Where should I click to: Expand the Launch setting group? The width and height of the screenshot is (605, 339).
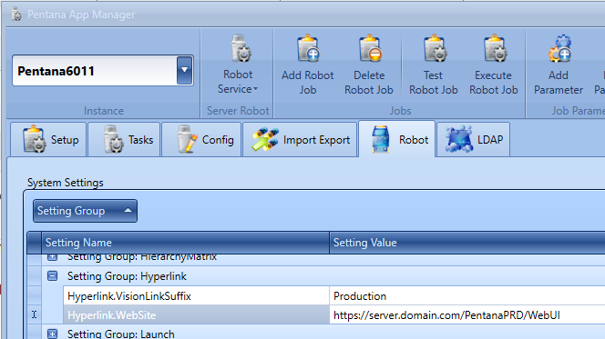pos(53,334)
